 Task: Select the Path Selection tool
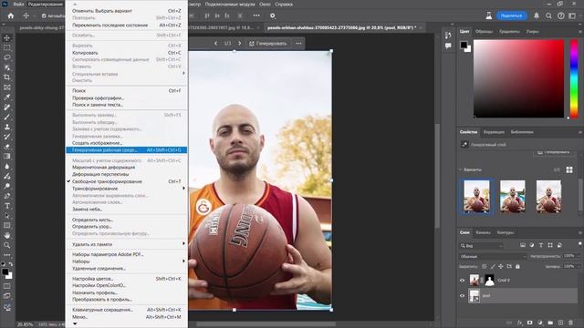point(7,215)
